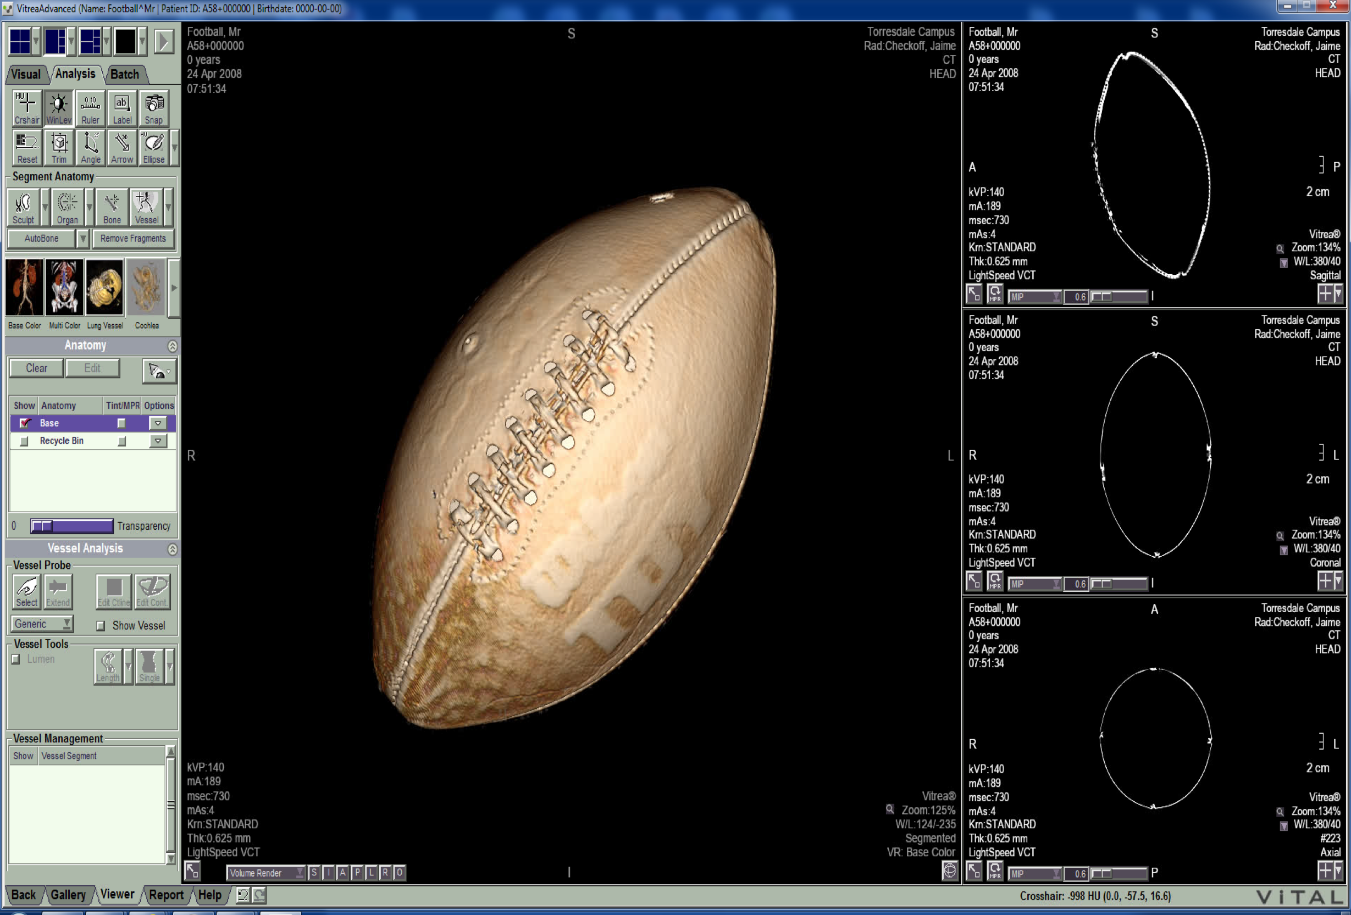The height and width of the screenshot is (915, 1351).
Task: Take a Snap snapshot
Action: click(153, 108)
